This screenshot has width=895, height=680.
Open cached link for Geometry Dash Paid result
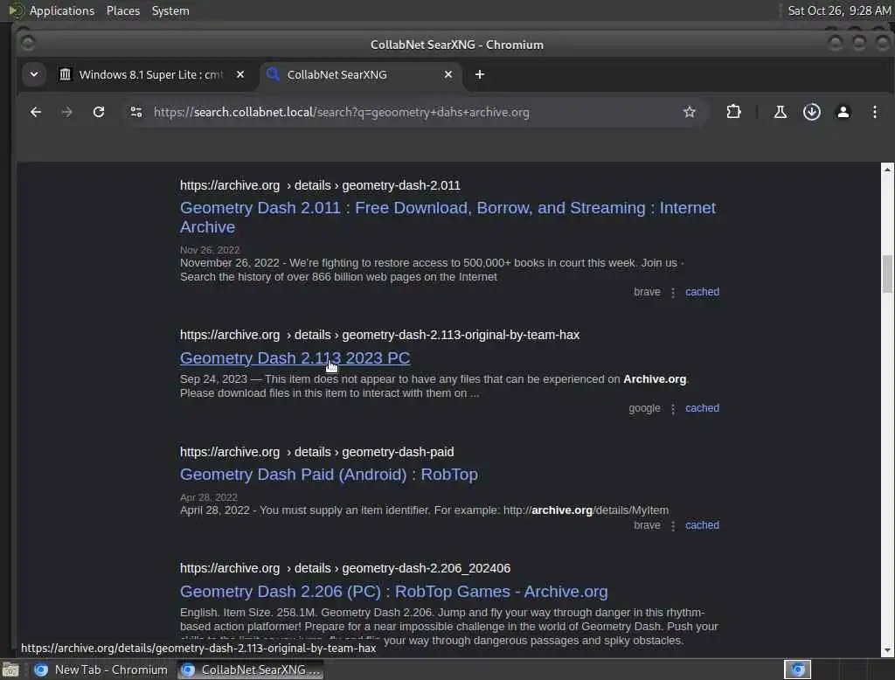[x=702, y=525]
